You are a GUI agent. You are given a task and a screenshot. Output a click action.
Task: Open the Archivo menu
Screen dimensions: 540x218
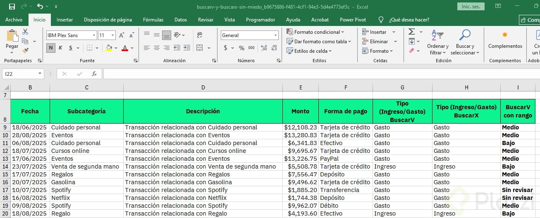point(14,20)
